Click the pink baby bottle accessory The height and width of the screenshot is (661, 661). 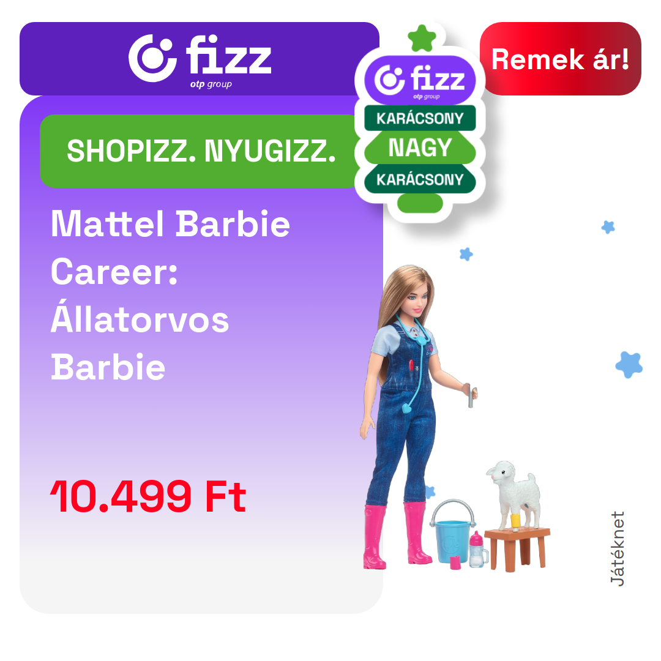(477, 549)
